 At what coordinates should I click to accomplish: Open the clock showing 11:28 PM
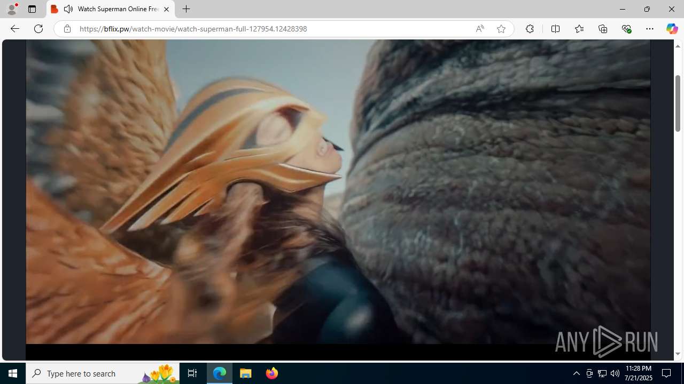pos(639,373)
